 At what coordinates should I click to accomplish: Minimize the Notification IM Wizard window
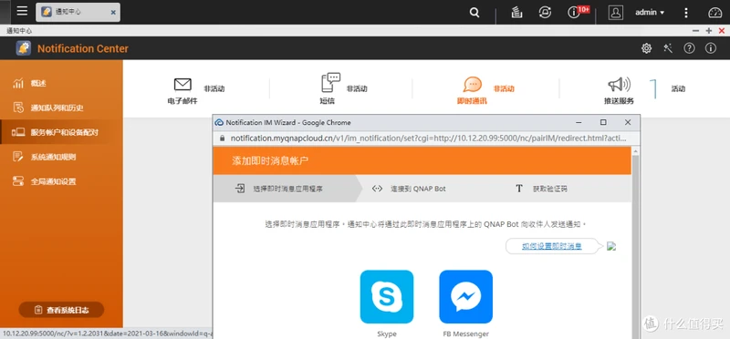pyautogui.click(x=579, y=122)
